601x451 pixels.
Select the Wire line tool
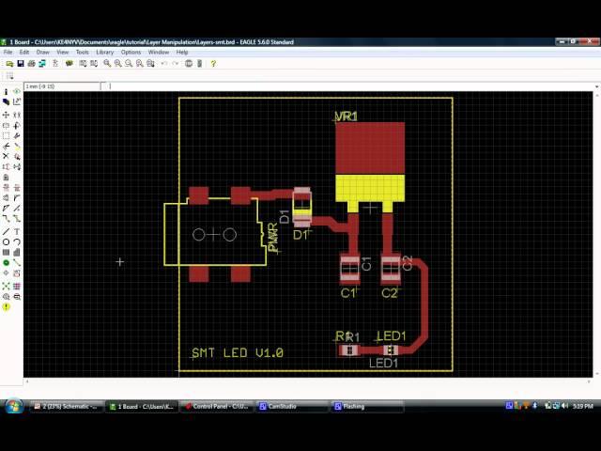click(x=6, y=232)
